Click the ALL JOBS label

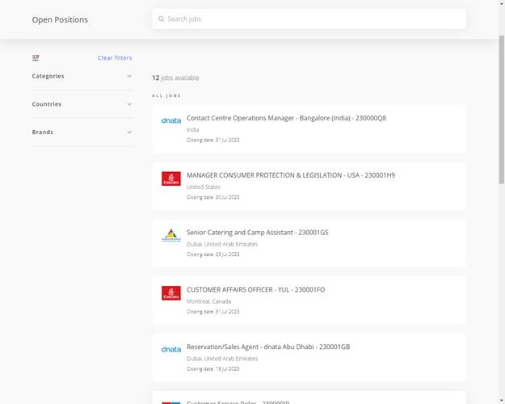click(x=166, y=95)
